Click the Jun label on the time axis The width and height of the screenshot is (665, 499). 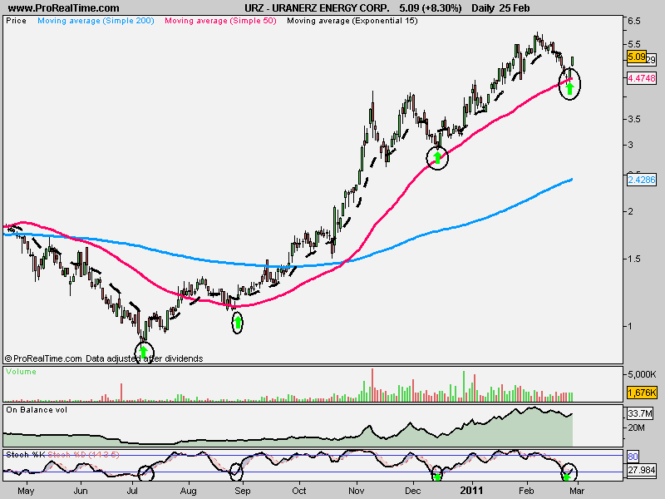[81, 491]
